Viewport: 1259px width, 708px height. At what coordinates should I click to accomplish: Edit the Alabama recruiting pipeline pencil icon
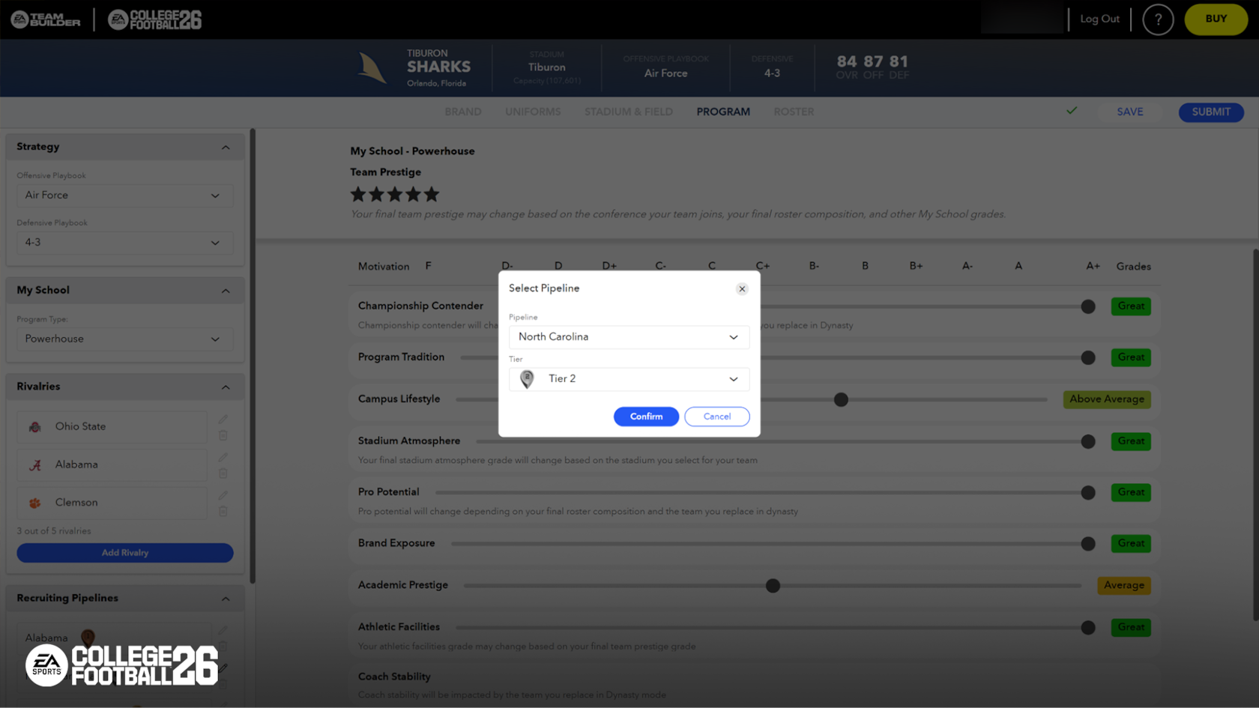click(x=223, y=630)
